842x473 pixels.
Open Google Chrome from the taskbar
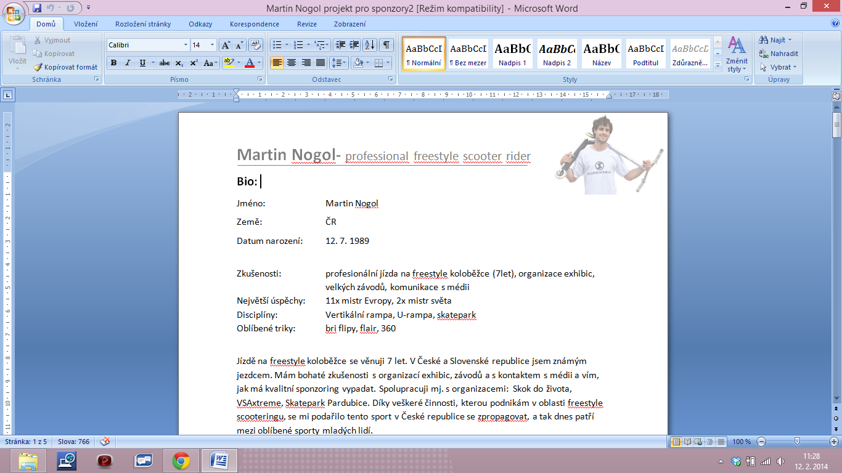coord(181,460)
